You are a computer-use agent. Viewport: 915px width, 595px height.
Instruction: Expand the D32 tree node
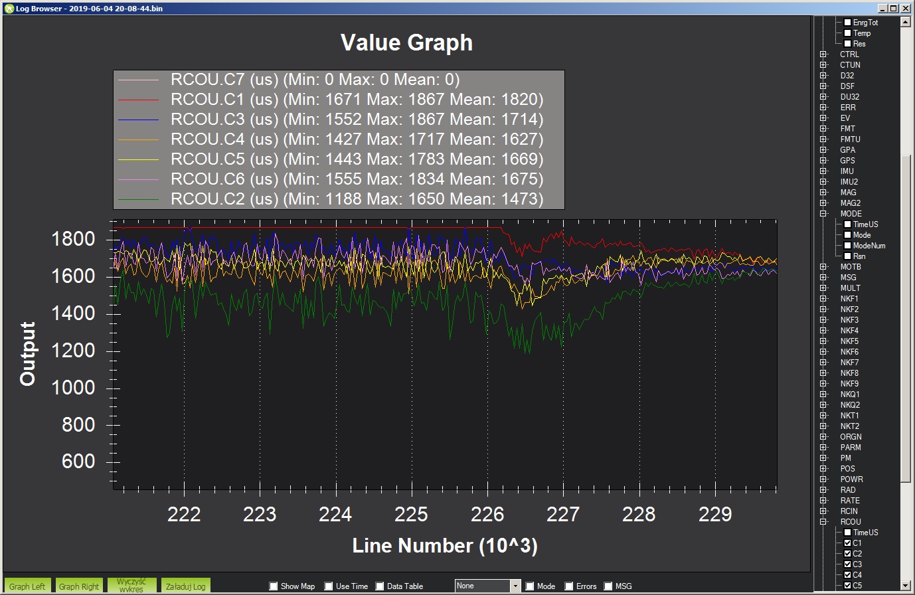tap(823, 75)
